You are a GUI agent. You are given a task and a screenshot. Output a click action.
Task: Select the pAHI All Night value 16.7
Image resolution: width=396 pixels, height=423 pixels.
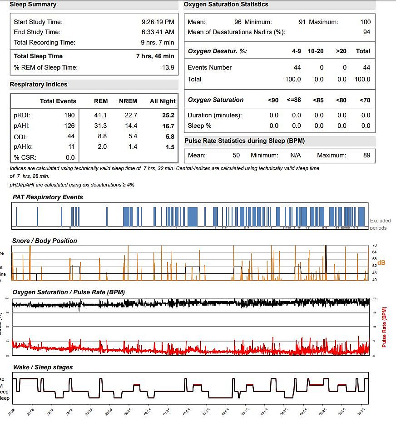pyautogui.click(x=168, y=126)
